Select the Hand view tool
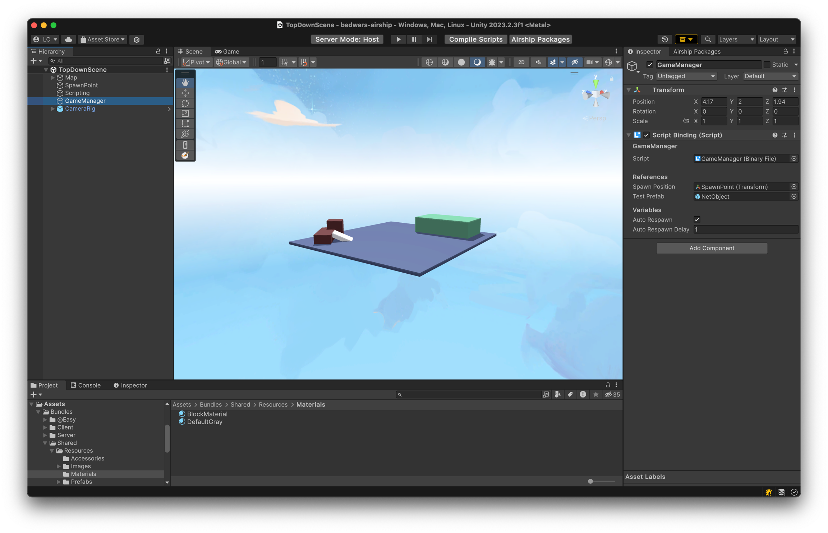This screenshot has height=533, width=828. pyautogui.click(x=185, y=83)
